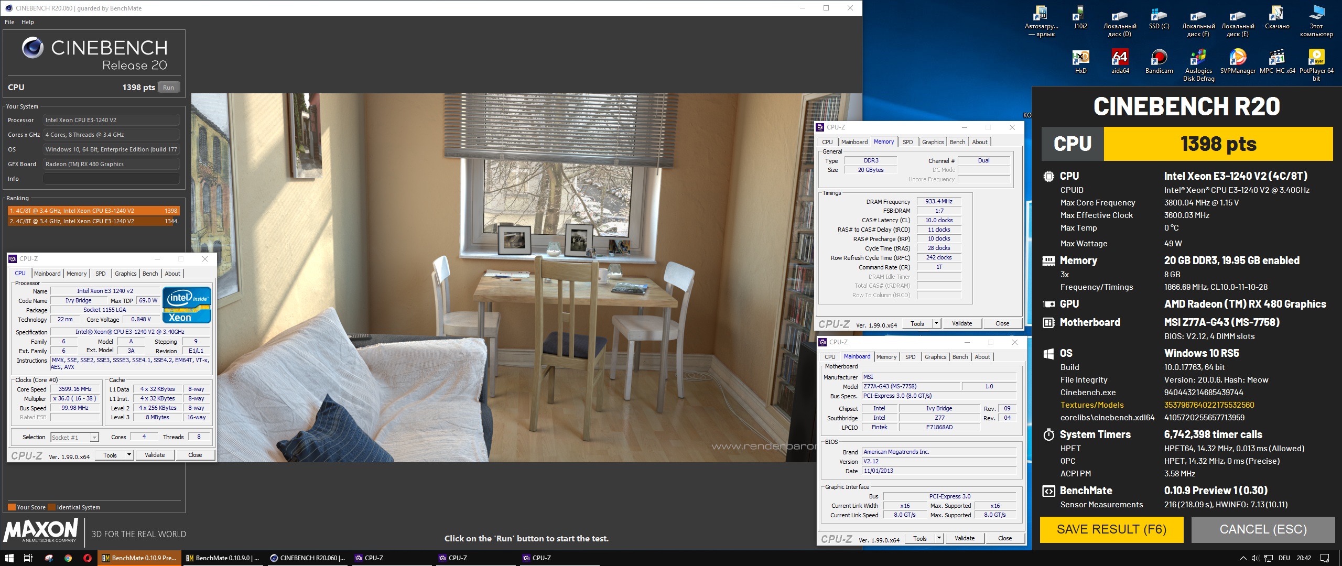The image size is (1342, 566).
Task: Launch Auslogics Disk Defrag icon
Action: pos(1198,65)
